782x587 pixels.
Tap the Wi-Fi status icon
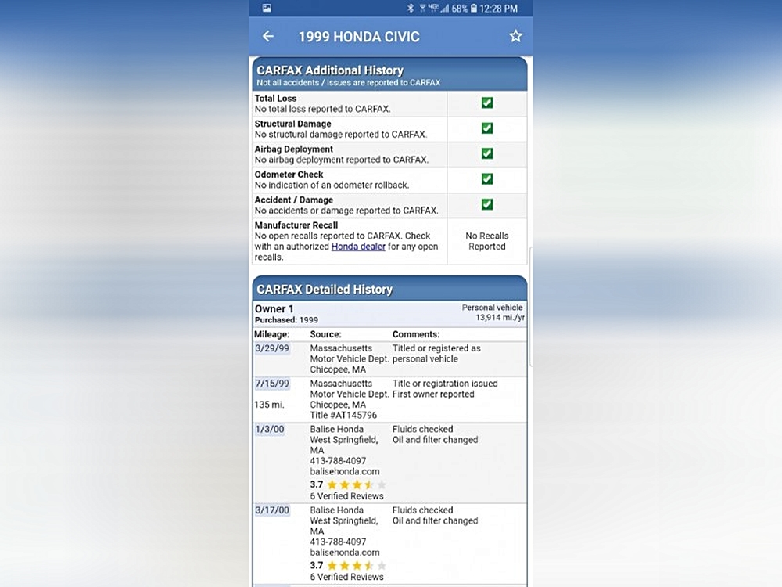[422, 9]
